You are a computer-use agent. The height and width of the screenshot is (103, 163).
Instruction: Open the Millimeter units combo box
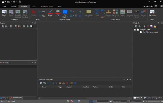coord(120,101)
